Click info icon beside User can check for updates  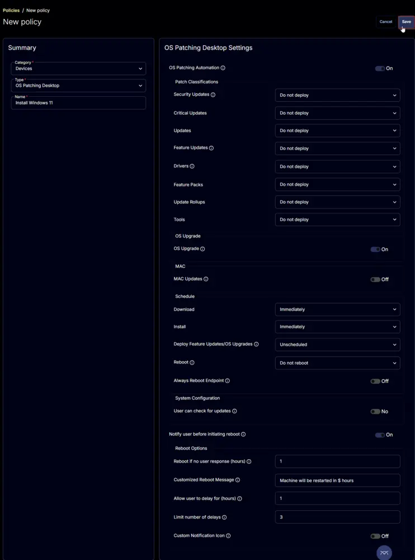pyautogui.click(x=234, y=411)
